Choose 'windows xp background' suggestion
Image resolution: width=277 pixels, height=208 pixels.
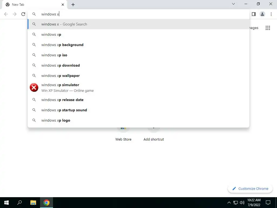[x=138, y=45]
